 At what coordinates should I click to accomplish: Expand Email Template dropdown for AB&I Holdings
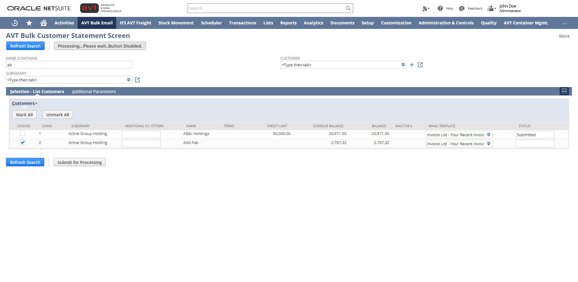(x=488, y=134)
